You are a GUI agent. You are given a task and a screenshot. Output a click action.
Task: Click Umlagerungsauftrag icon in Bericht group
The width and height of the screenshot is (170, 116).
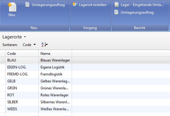coord(116,12)
